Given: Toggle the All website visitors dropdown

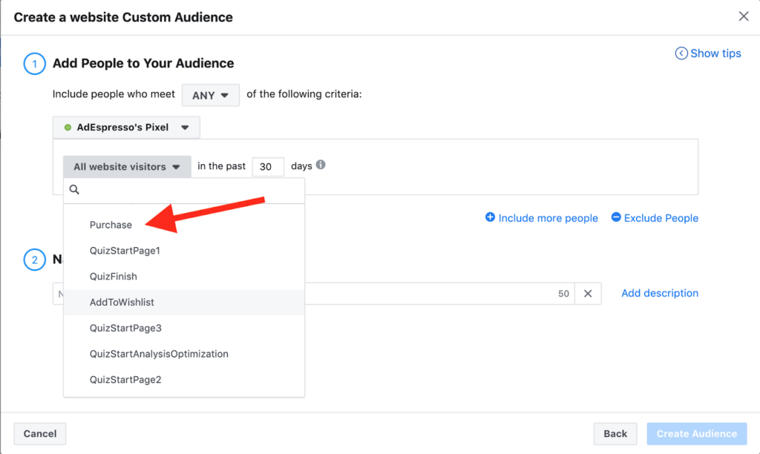Looking at the screenshot, I should tap(127, 167).
